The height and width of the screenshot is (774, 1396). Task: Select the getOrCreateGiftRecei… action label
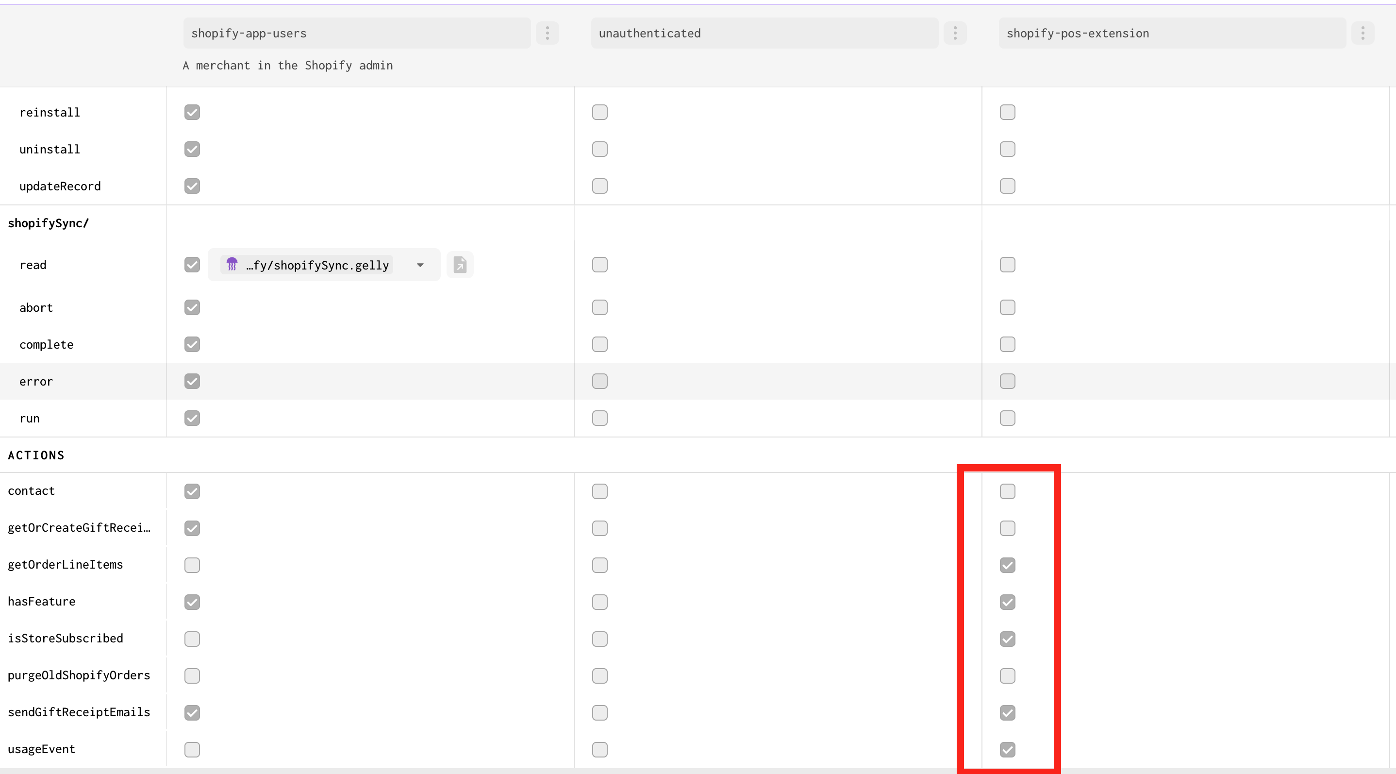[79, 527]
